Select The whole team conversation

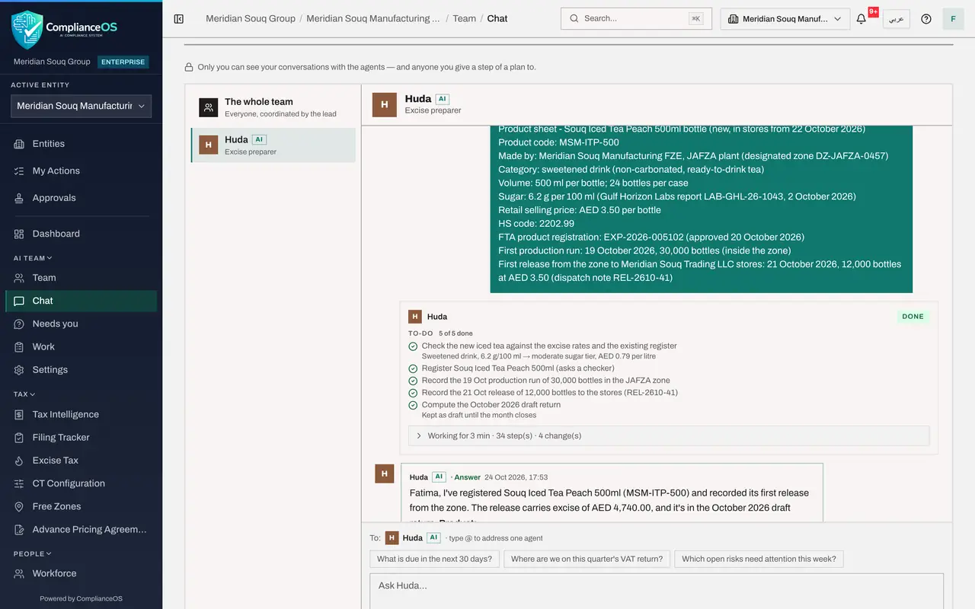click(273, 107)
